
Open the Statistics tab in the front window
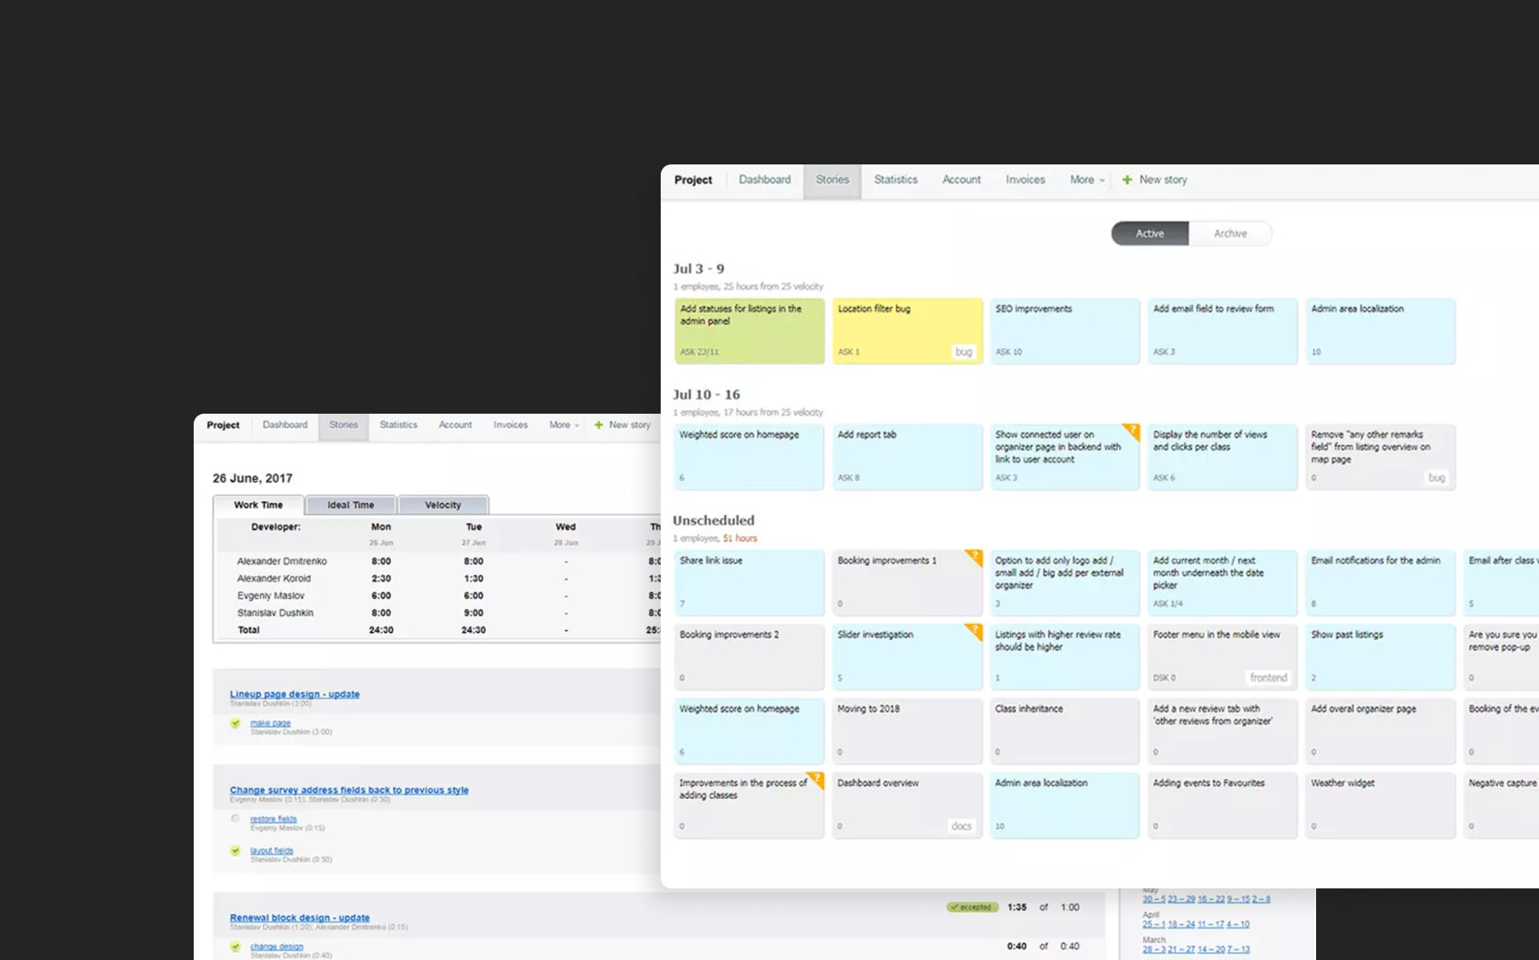[x=895, y=180]
